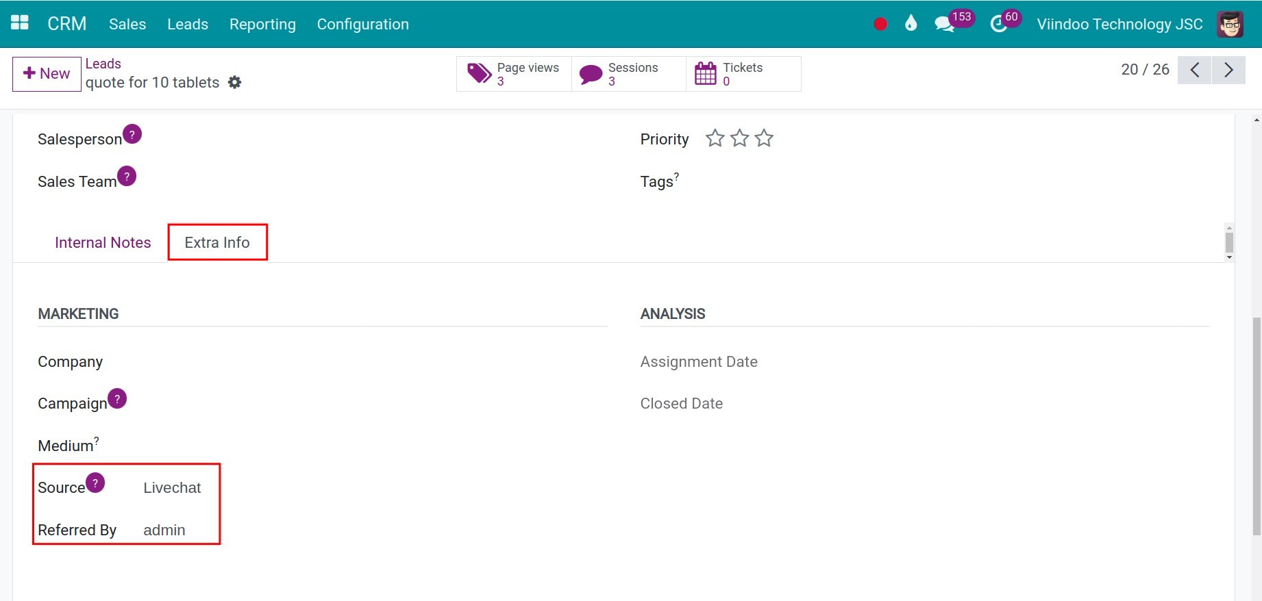Open the Page views stat button
Image resolution: width=1262 pixels, height=601 pixels.
click(514, 74)
